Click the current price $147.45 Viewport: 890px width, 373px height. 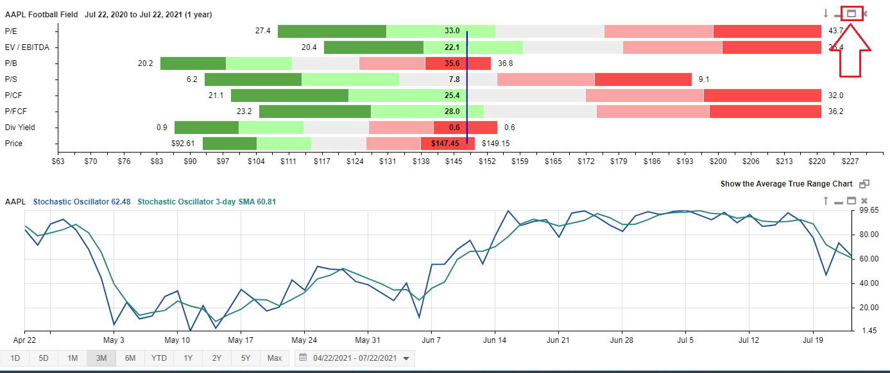[445, 143]
